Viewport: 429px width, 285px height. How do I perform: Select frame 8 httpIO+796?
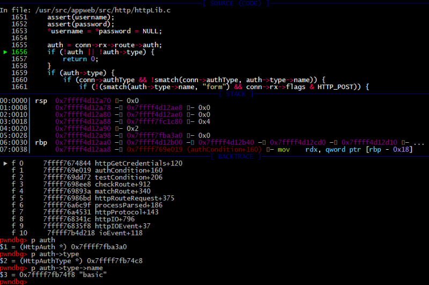[x=73, y=220]
